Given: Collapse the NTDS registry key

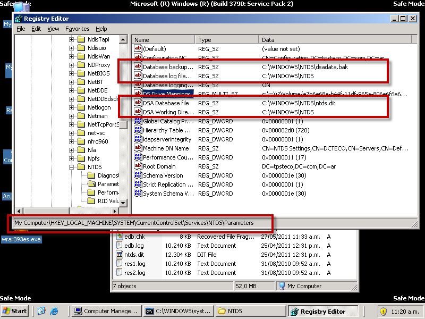Looking at the screenshot, I should tap(72, 167).
